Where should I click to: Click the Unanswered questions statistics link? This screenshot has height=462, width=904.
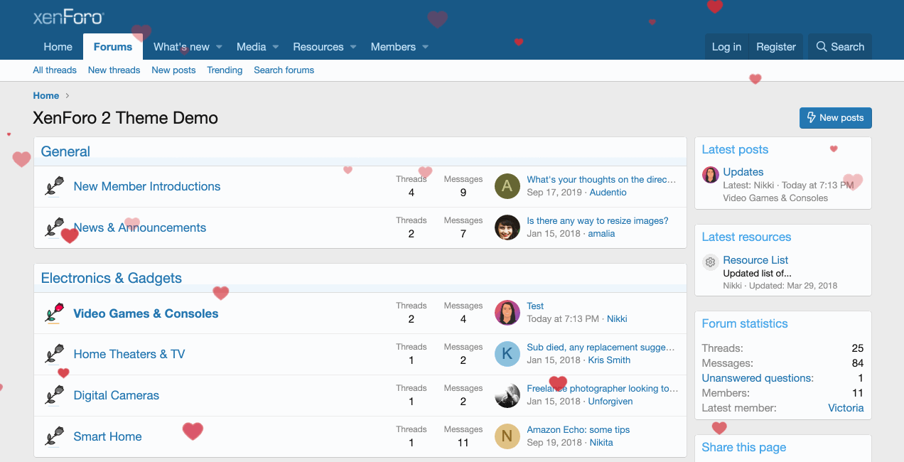point(758,378)
